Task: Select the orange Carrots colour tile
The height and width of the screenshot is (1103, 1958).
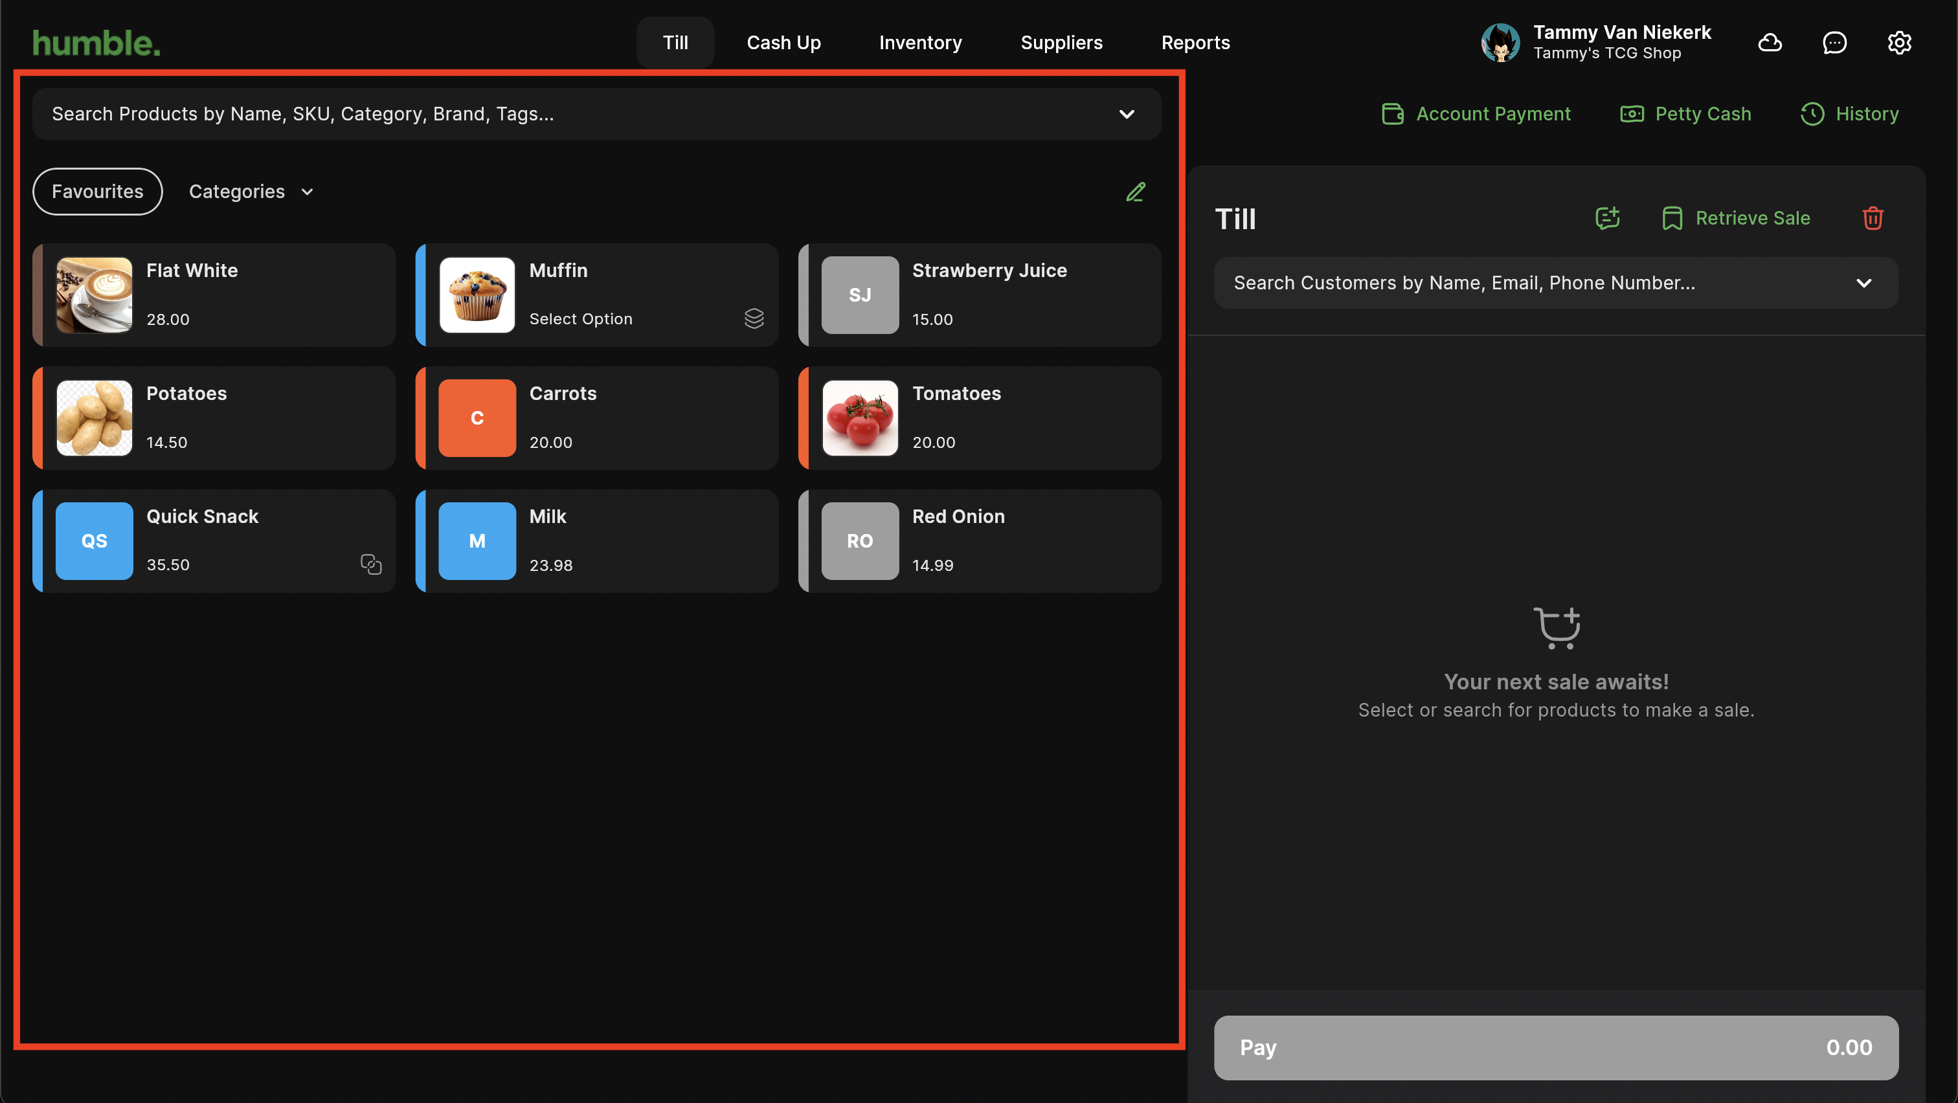Action: tap(477, 418)
